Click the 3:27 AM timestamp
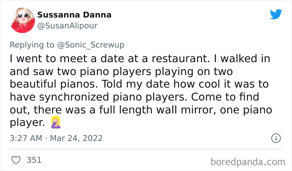292x171 pixels. click(25, 138)
